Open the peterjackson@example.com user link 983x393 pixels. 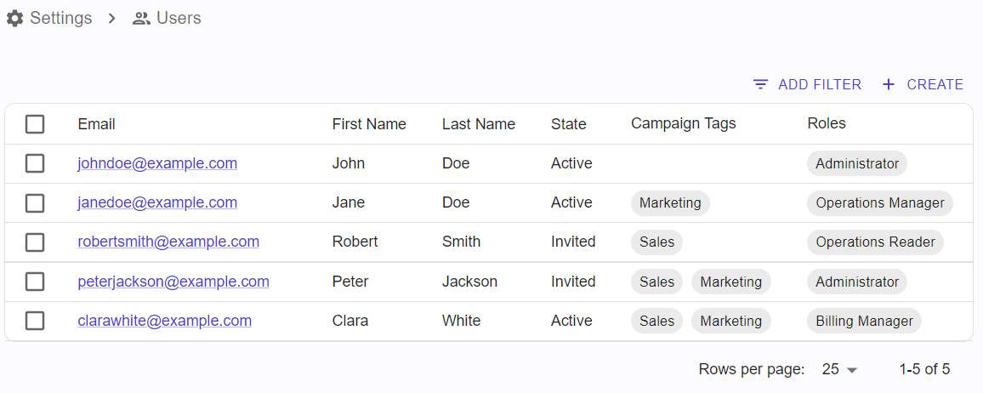(173, 282)
